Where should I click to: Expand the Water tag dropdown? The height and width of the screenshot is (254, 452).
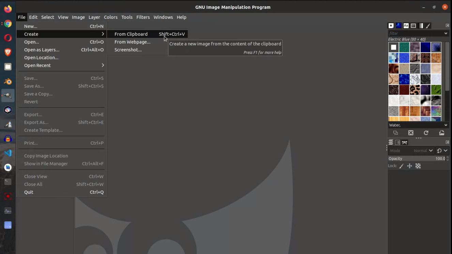tap(446, 125)
